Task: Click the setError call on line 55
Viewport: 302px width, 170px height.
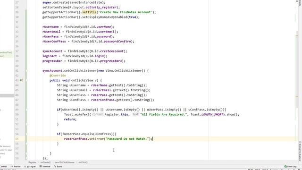Action: 96,139
